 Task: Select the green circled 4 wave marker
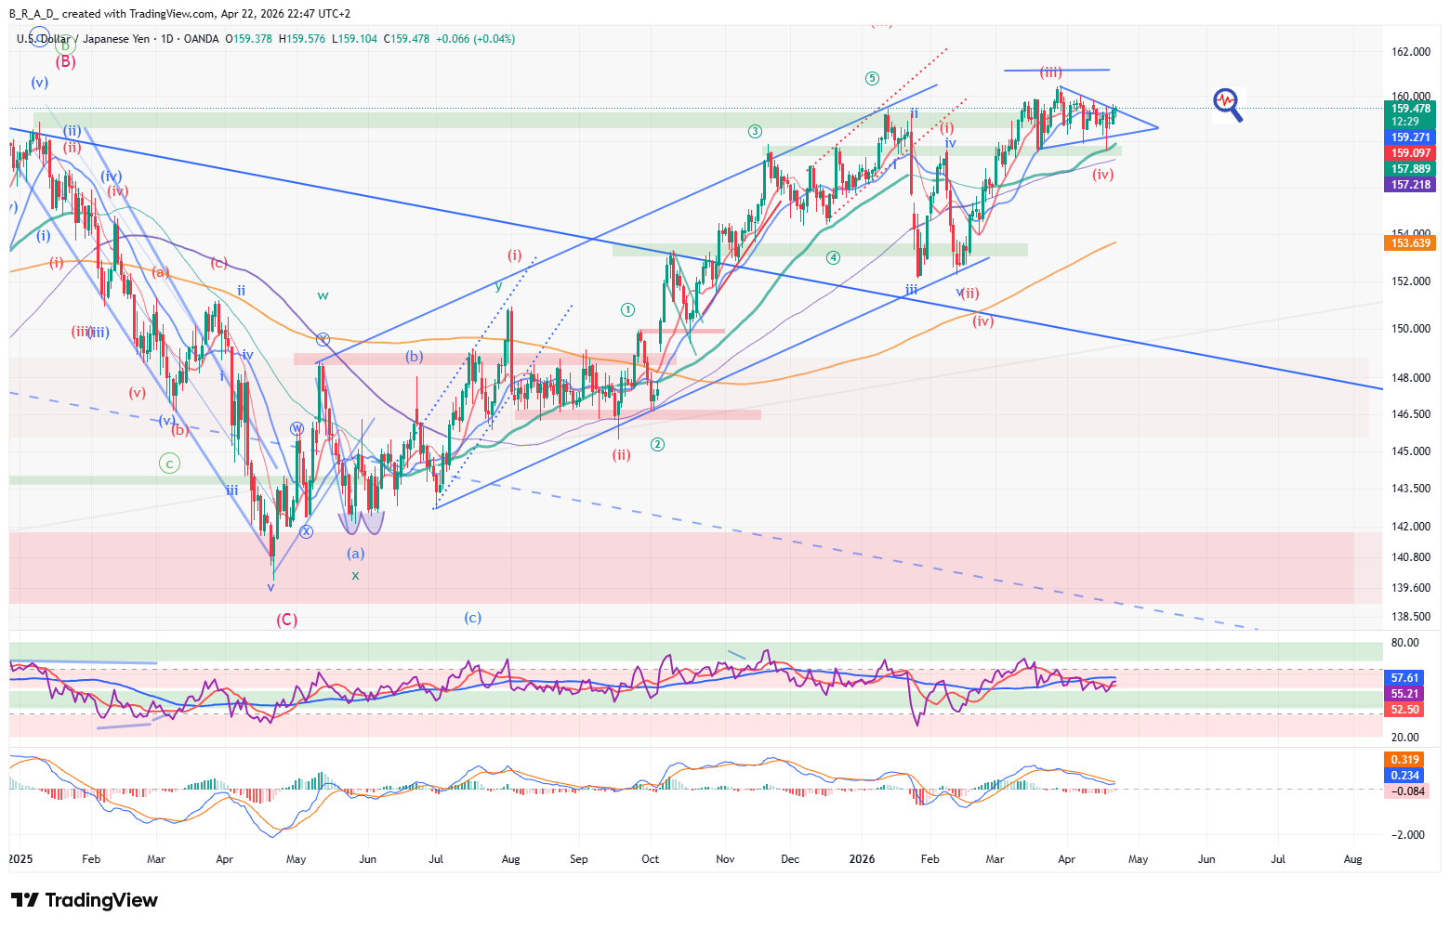point(833,257)
